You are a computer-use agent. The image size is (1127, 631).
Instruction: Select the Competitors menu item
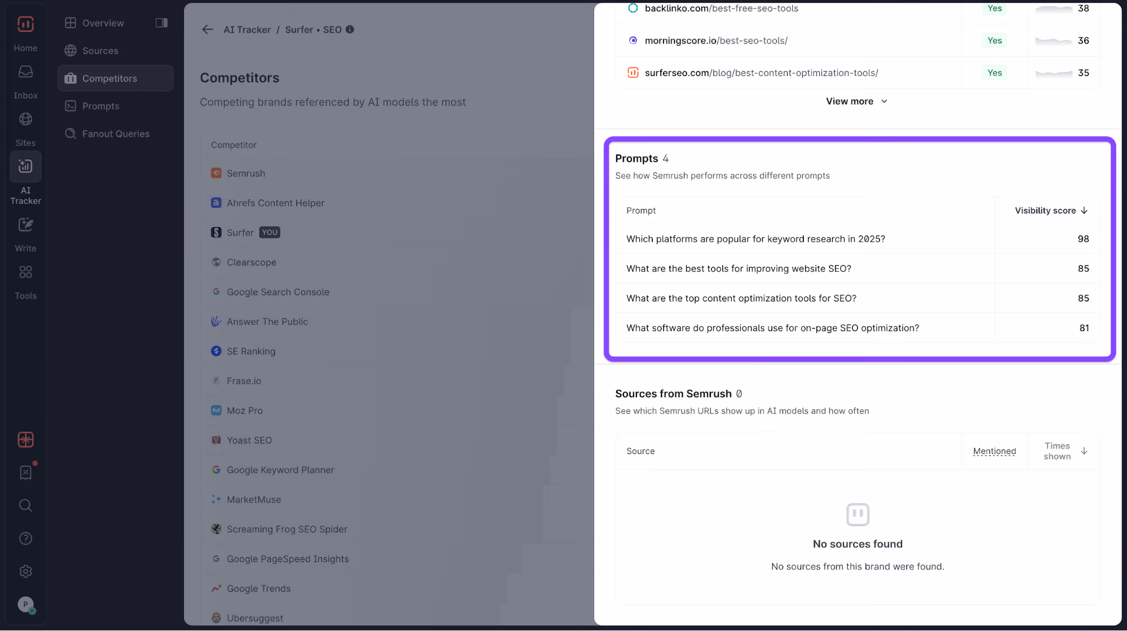pyautogui.click(x=116, y=78)
